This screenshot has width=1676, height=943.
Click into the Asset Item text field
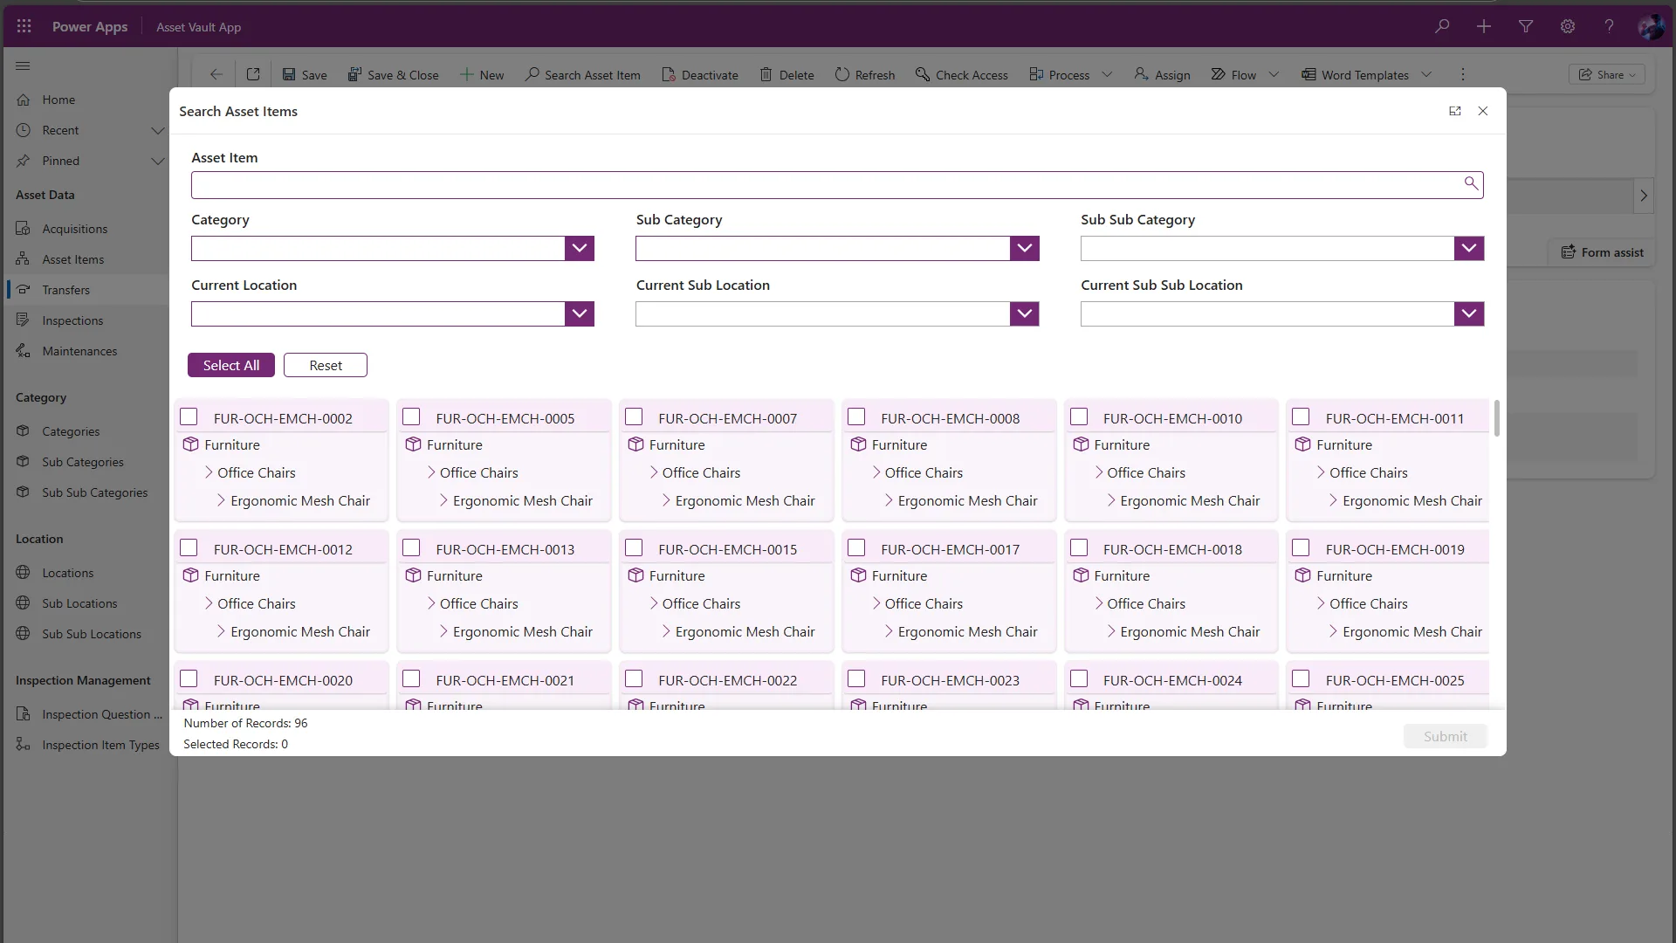821,185
